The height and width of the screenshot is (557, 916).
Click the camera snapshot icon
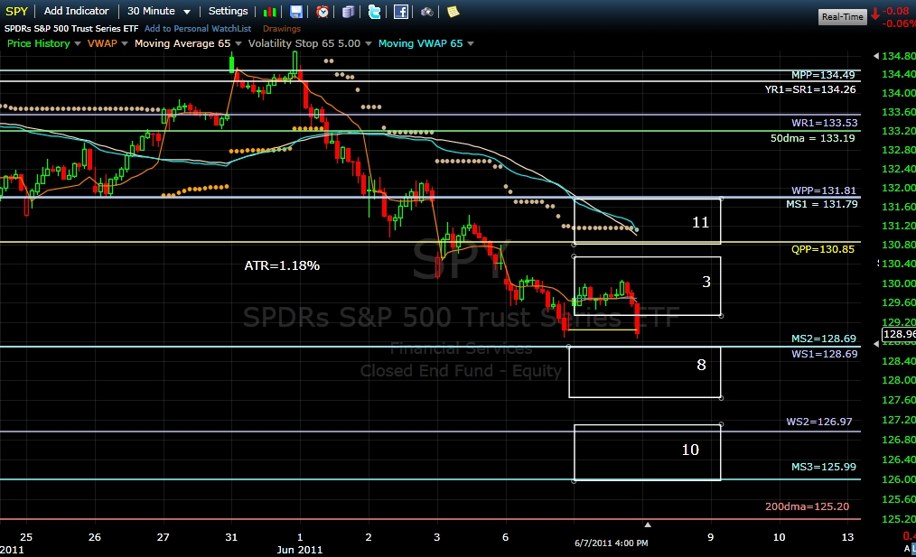click(x=427, y=12)
